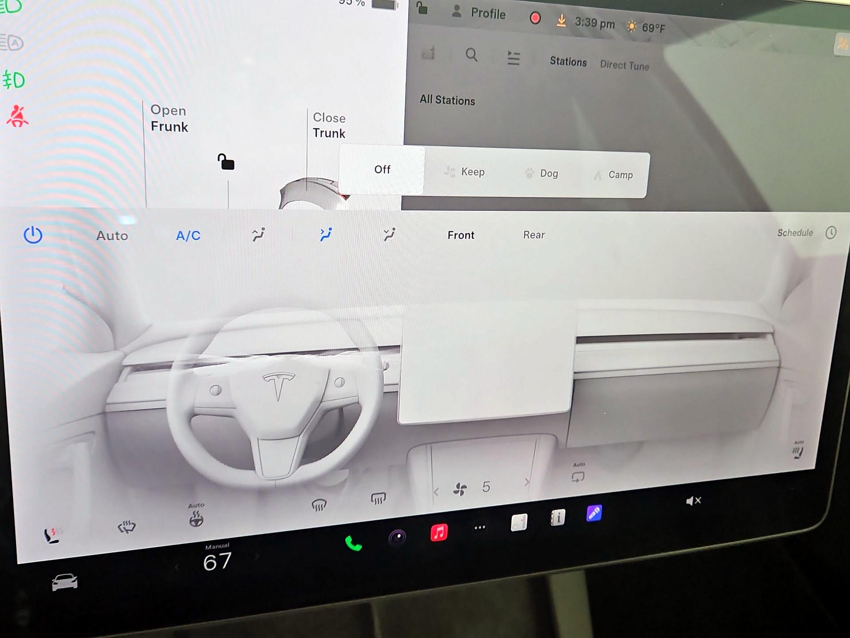Tap the schedule clock icon
850x638 pixels.
[x=831, y=233]
